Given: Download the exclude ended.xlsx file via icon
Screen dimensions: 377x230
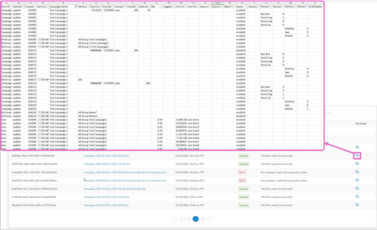Looking at the screenshot, I should (357, 188).
